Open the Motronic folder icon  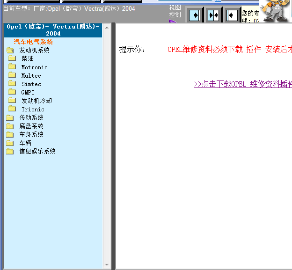[x=12, y=66]
